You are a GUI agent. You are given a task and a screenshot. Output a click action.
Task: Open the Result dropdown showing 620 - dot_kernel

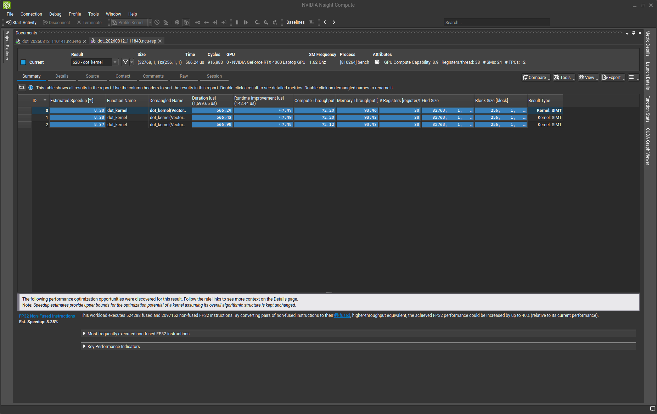pyautogui.click(x=95, y=62)
